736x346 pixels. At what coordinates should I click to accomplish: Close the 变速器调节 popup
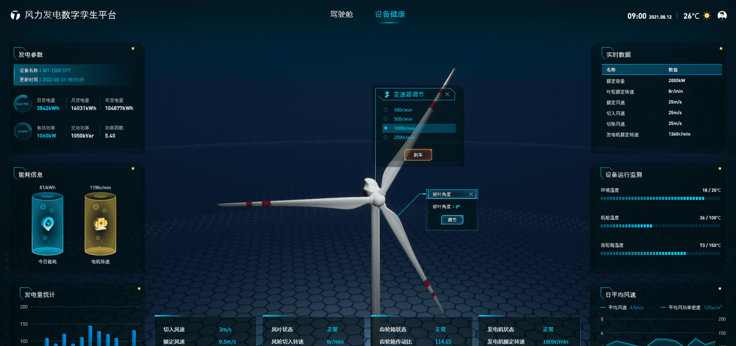pos(447,94)
